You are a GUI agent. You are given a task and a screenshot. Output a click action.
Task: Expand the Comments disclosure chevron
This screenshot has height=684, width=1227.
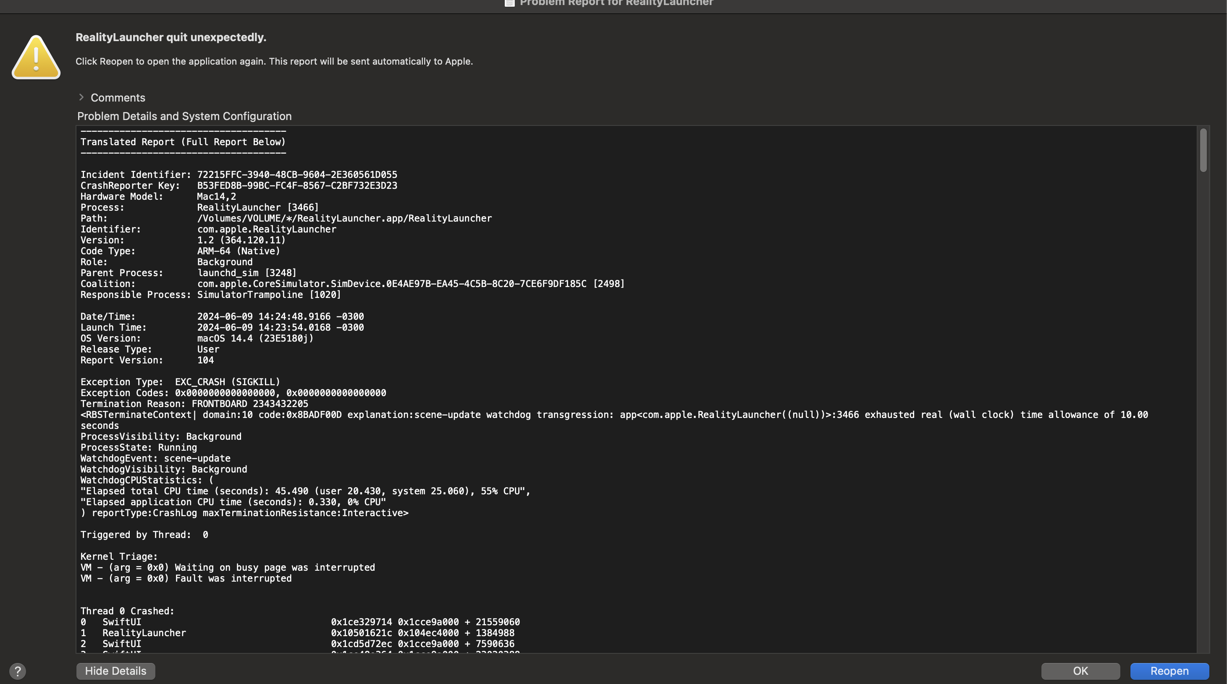pos(81,97)
